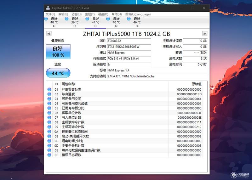The image size is (252, 180).
Task: Open the 编辑(E) menu
Action: pyautogui.click(x=63, y=14)
